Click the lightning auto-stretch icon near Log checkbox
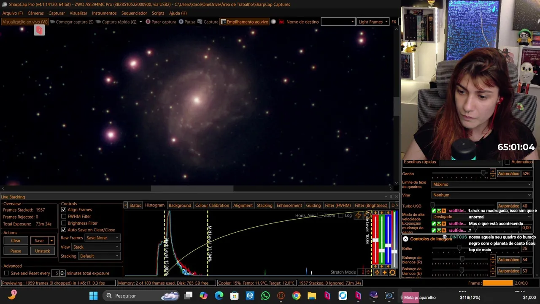Viewport: 540px width, 304px height. 358,215
